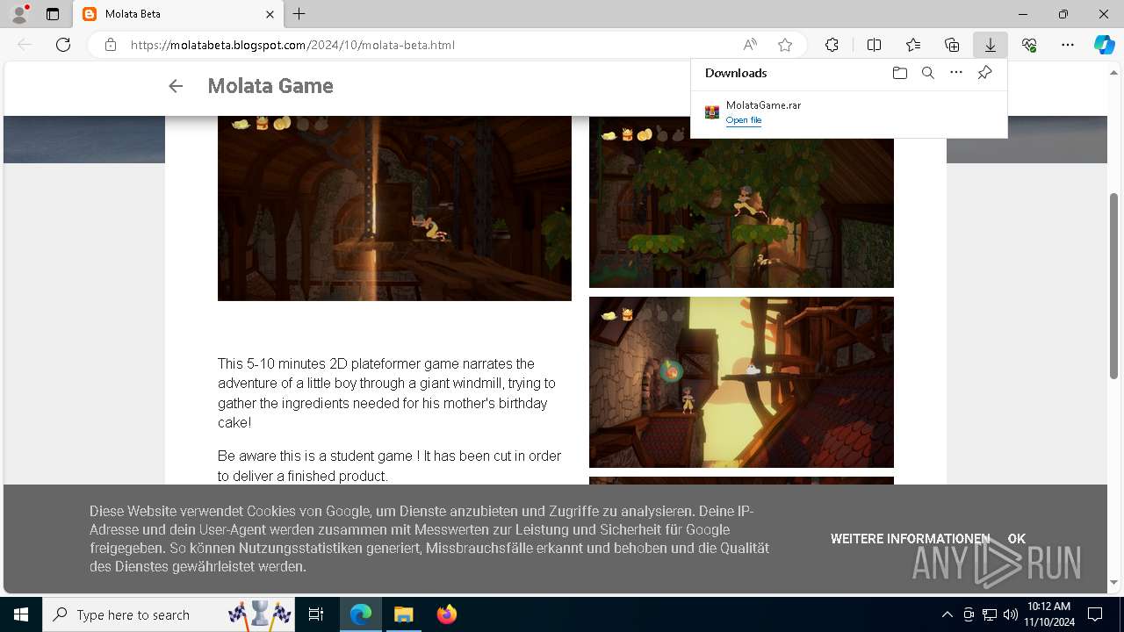This screenshot has width=1124, height=632.
Task: Open the clock showing 10:12 AM
Action: [x=1048, y=614]
